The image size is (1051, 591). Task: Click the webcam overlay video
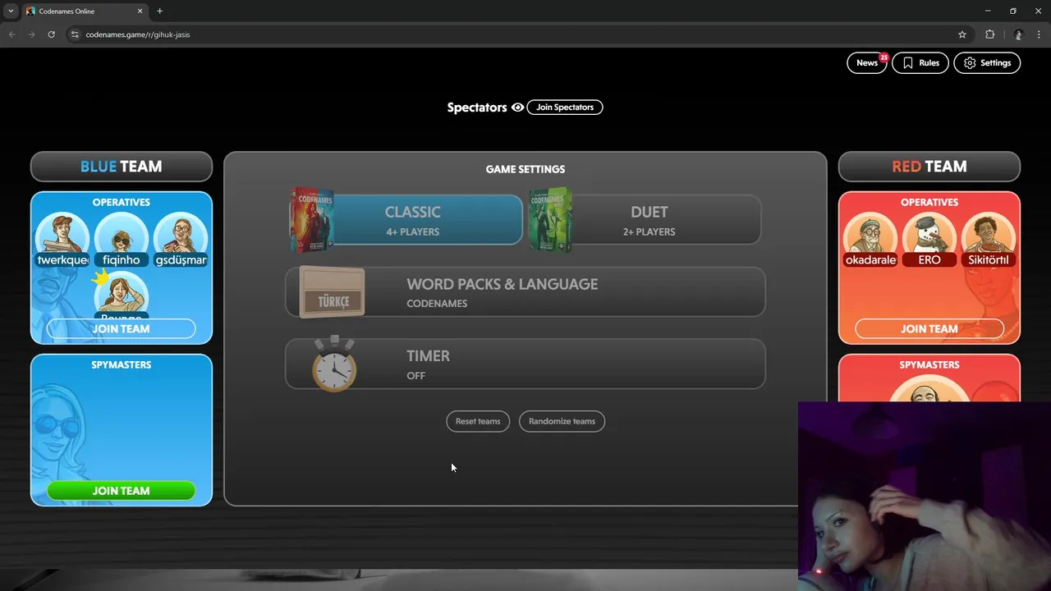tap(925, 496)
